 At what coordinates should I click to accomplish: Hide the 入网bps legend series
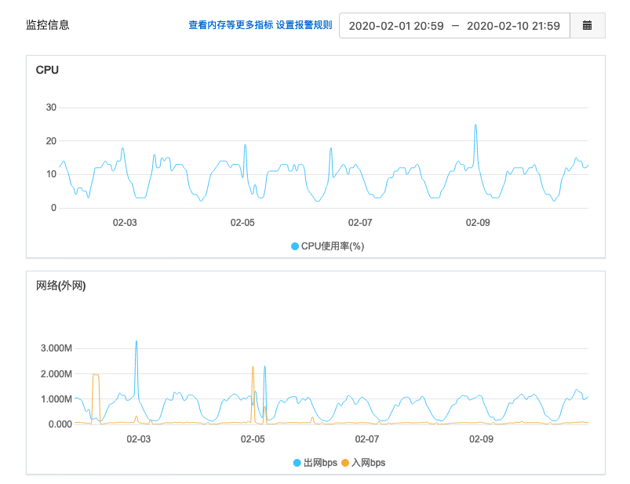click(368, 463)
